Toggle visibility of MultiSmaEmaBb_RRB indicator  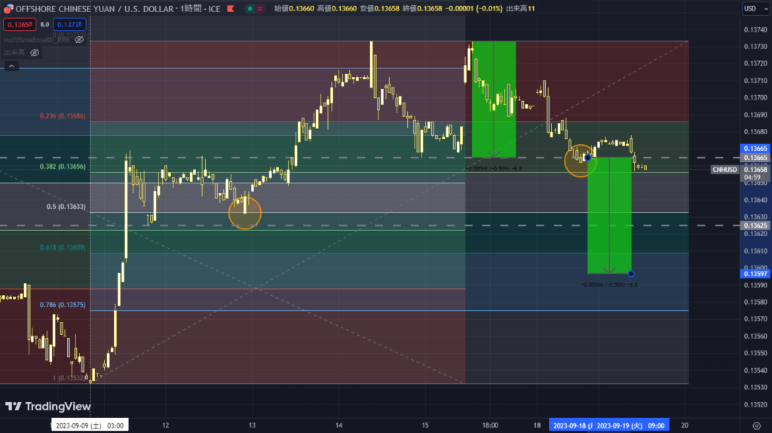[79, 39]
